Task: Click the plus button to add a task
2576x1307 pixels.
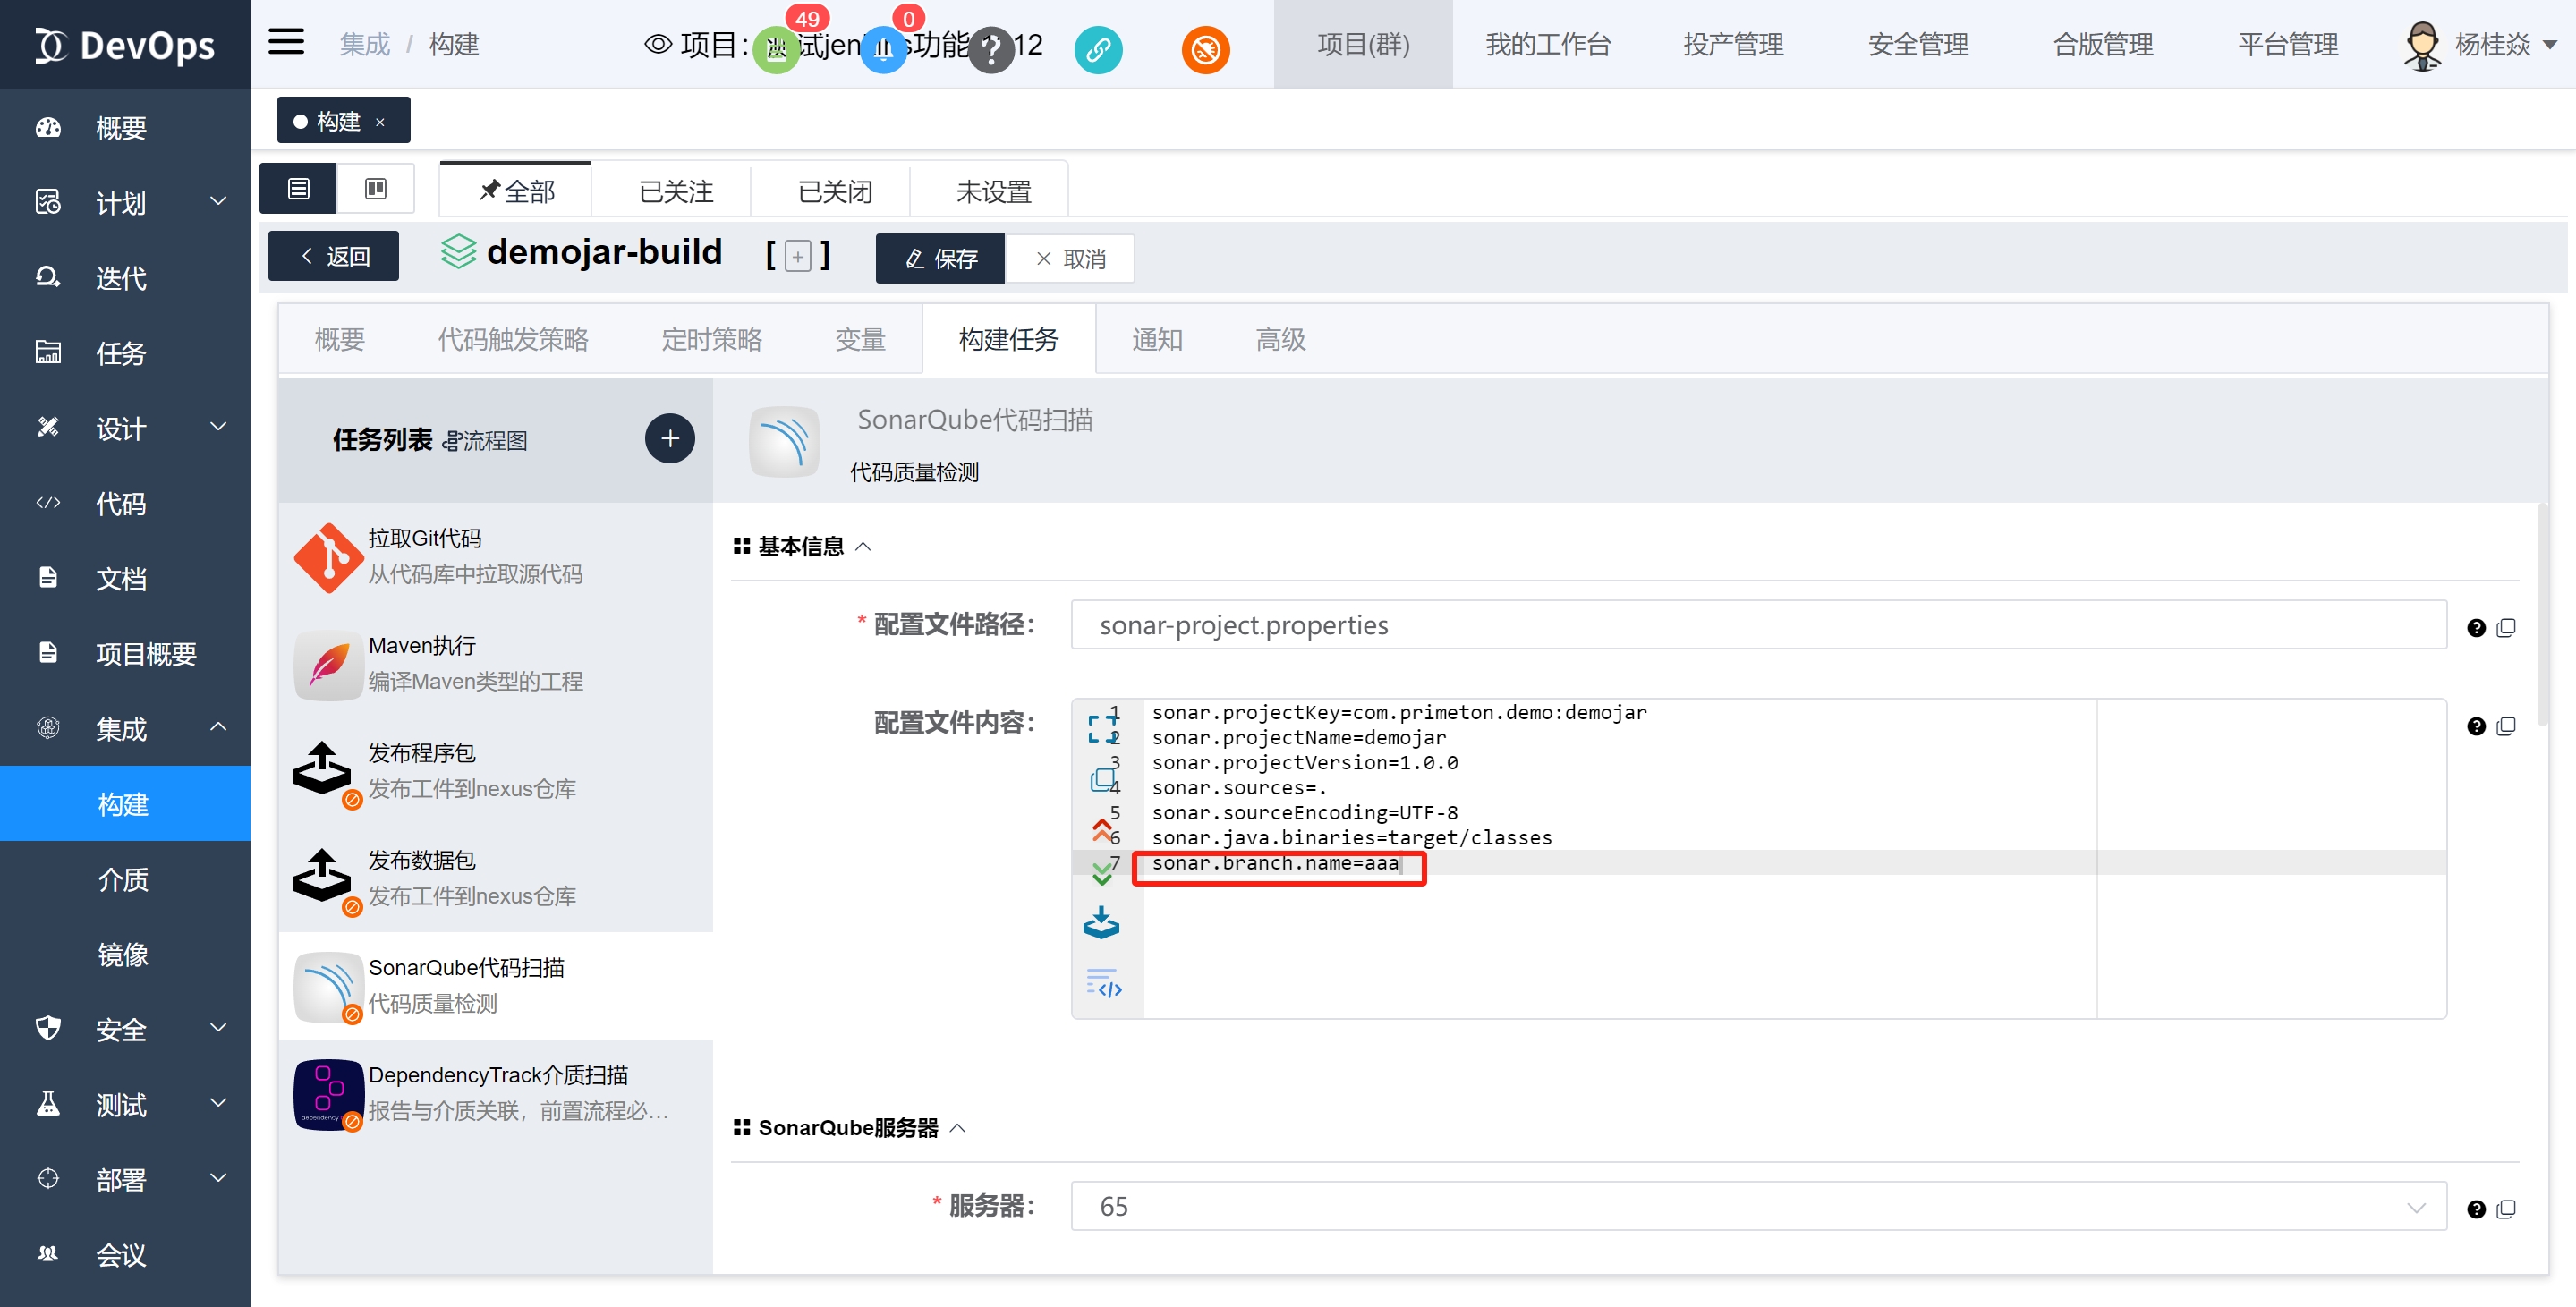Action: tap(669, 438)
